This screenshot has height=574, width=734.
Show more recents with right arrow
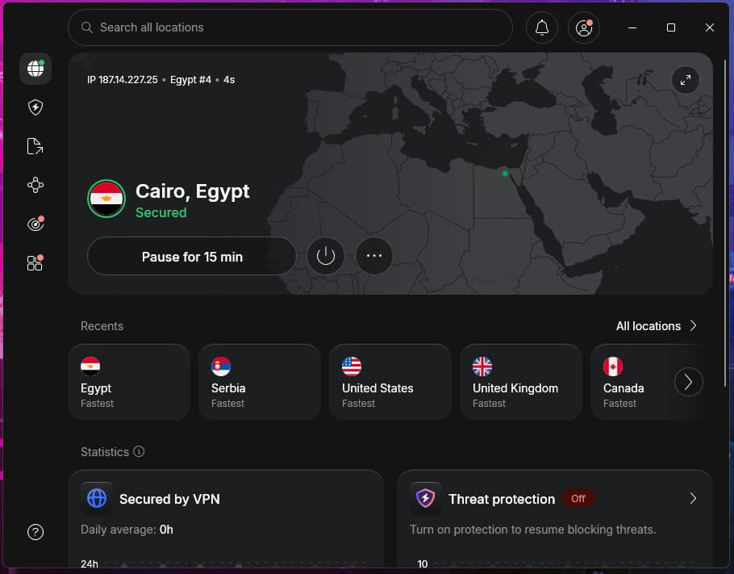pyautogui.click(x=689, y=383)
